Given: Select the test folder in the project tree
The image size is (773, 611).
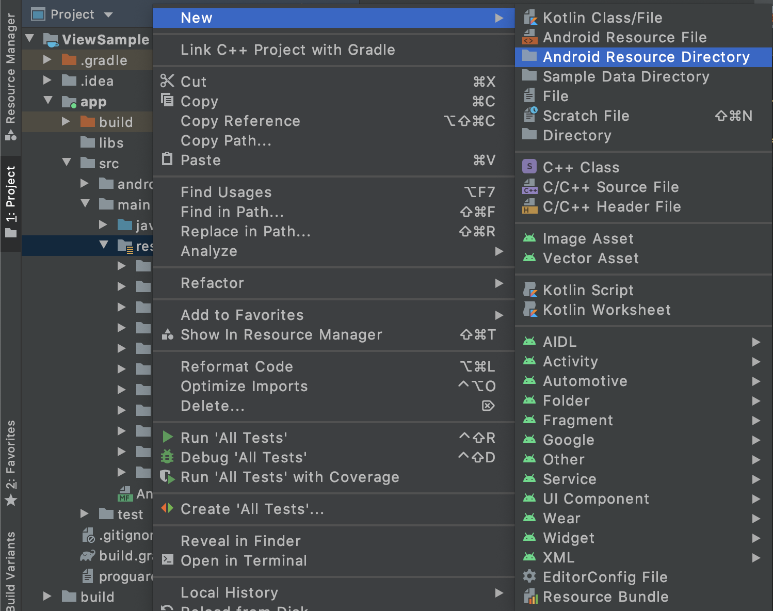Looking at the screenshot, I should coord(130,513).
